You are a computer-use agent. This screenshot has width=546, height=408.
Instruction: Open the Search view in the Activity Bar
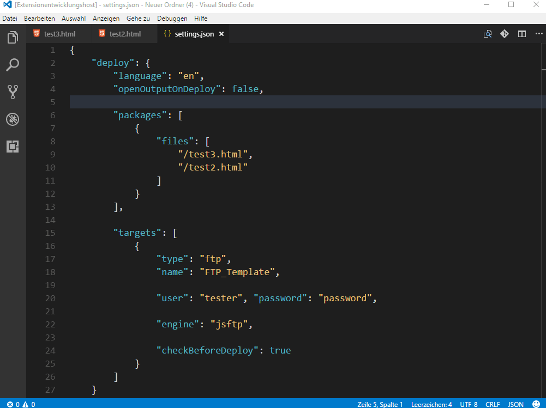[12, 64]
